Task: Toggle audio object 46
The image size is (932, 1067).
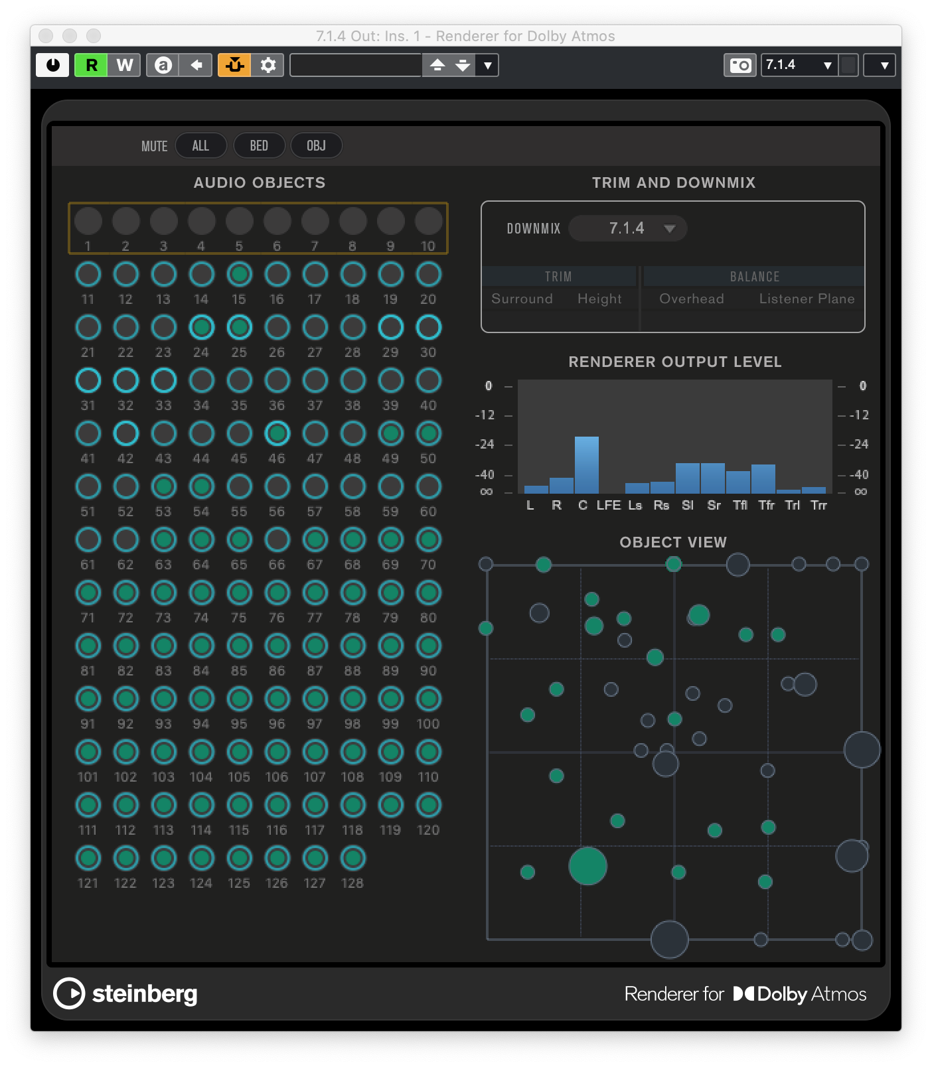Action: [x=277, y=434]
